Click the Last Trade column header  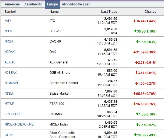point(109,12)
